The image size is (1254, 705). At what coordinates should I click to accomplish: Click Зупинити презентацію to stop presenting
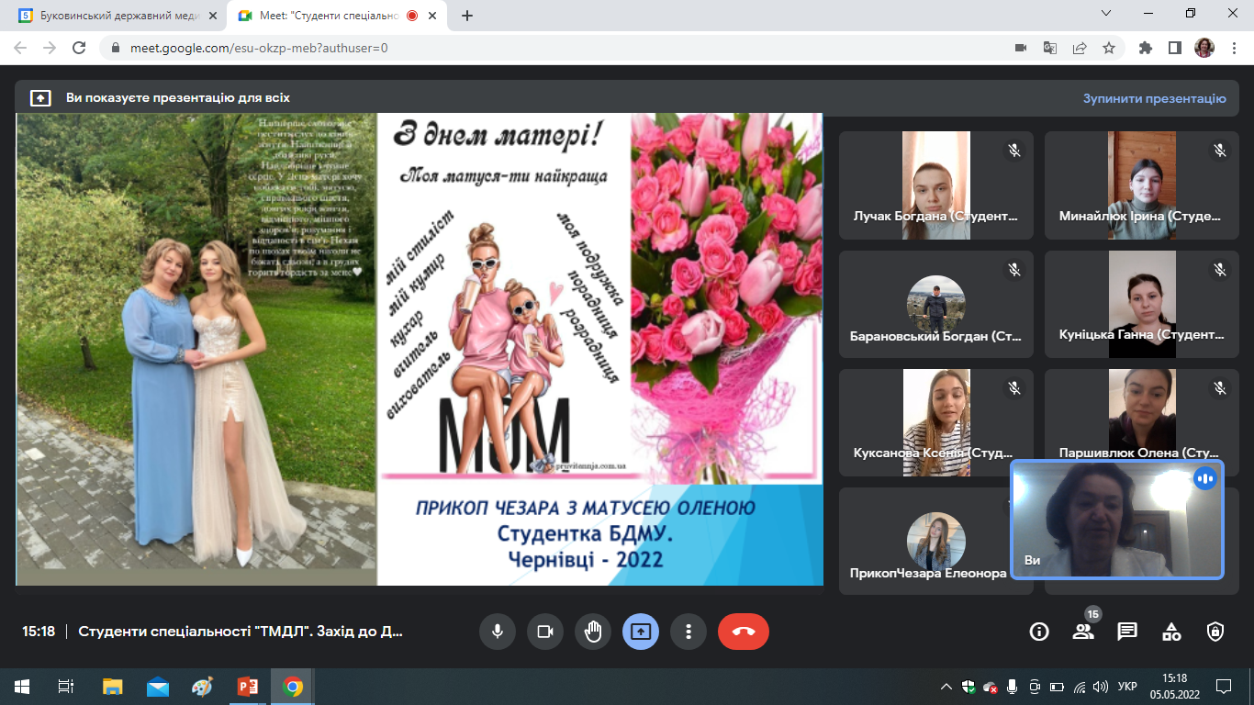tap(1154, 98)
